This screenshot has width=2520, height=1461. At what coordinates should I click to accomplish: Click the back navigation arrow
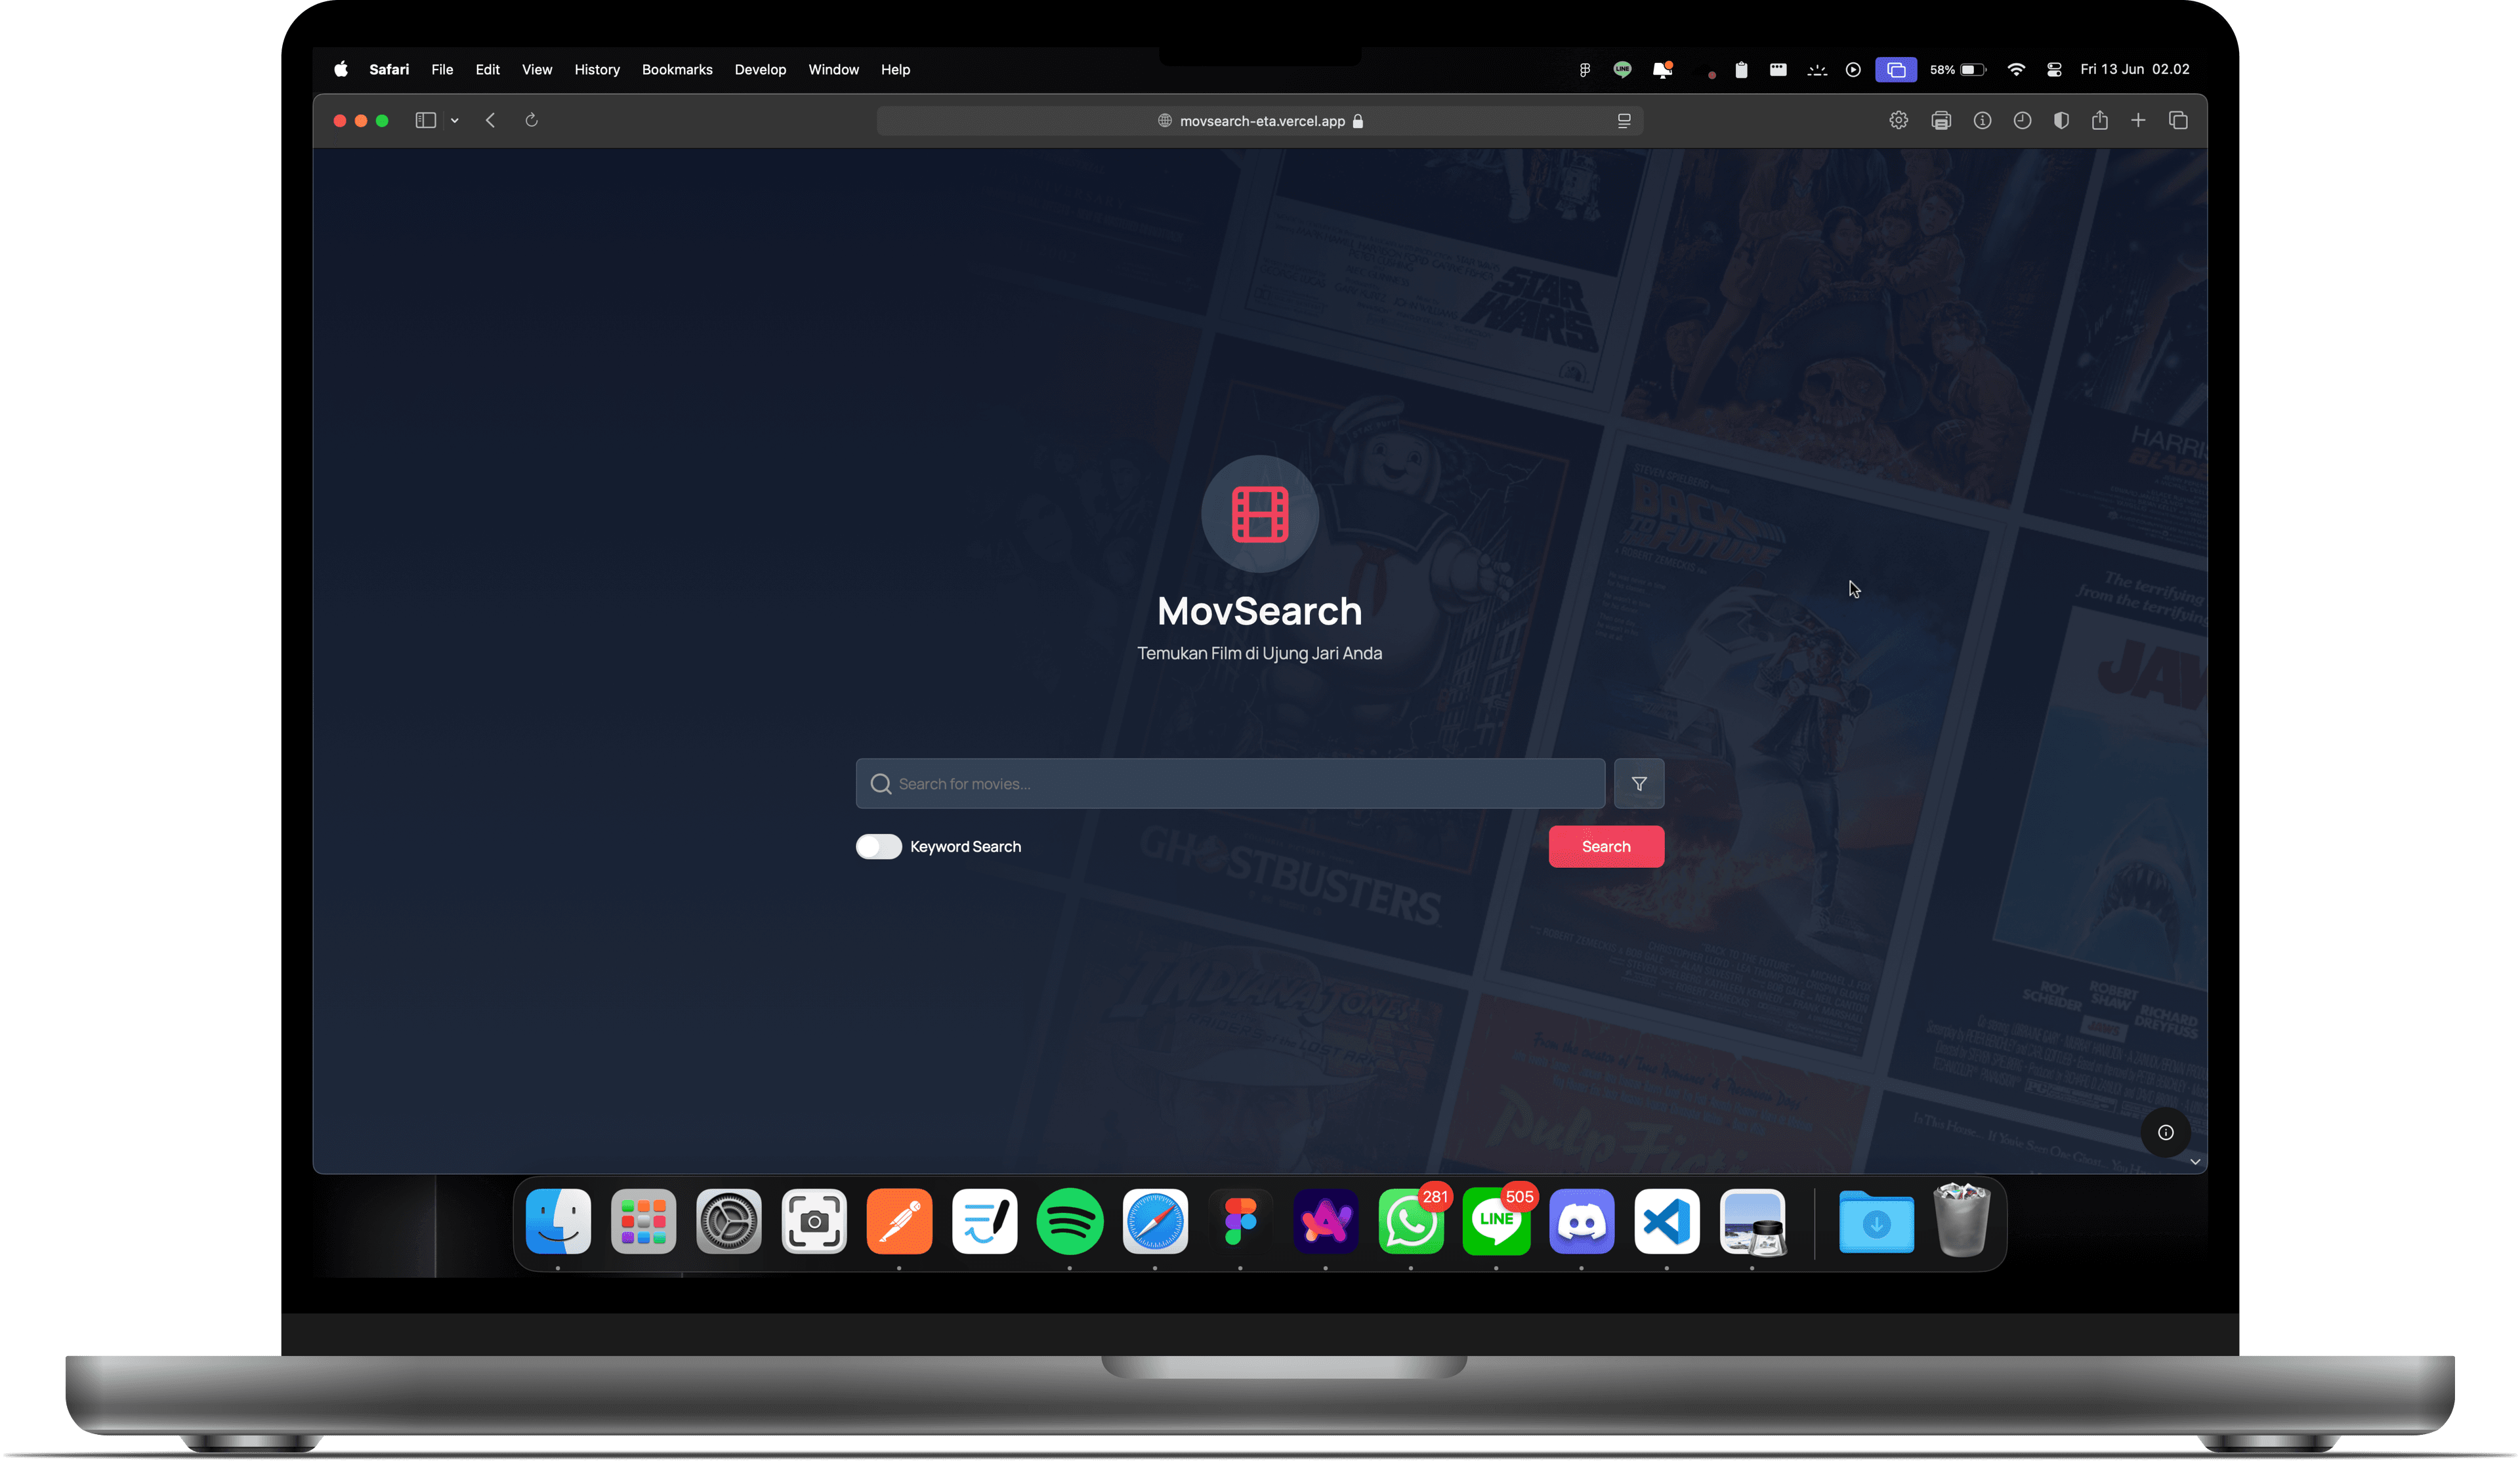point(490,121)
